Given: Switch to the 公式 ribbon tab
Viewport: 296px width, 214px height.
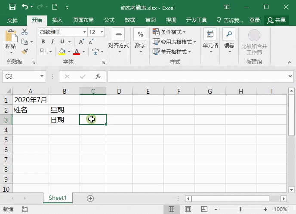Looking at the screenshot, I should 109,20.
